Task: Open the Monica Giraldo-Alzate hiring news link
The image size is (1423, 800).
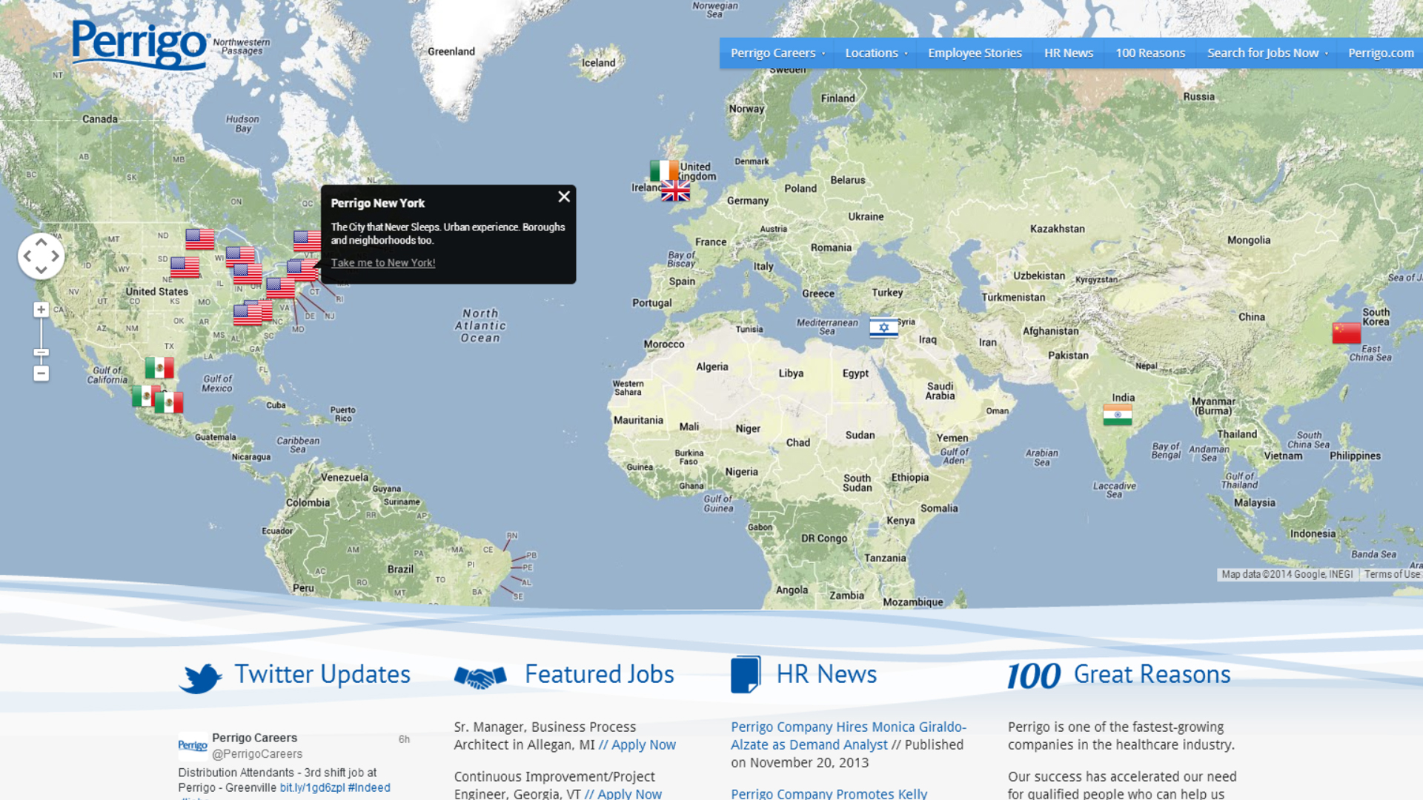Action: (x=849, y=736)
